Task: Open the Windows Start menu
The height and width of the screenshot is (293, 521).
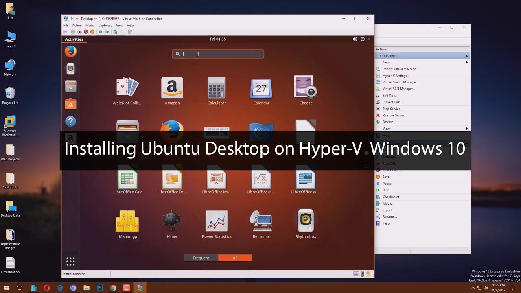Action: pyautogui.click(x=7, y=288)
